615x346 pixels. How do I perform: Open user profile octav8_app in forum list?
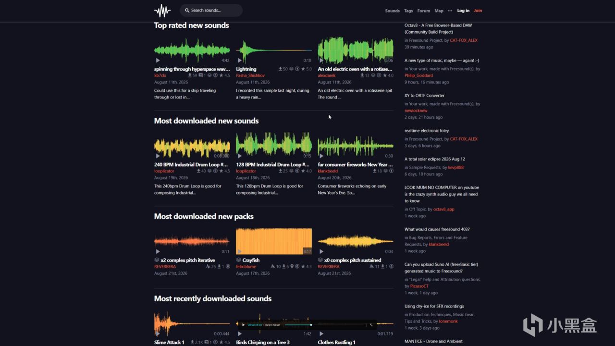tap(444, 210)
